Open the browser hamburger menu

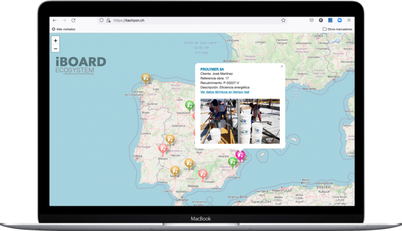pyautogui.click(x=349, y=20)
